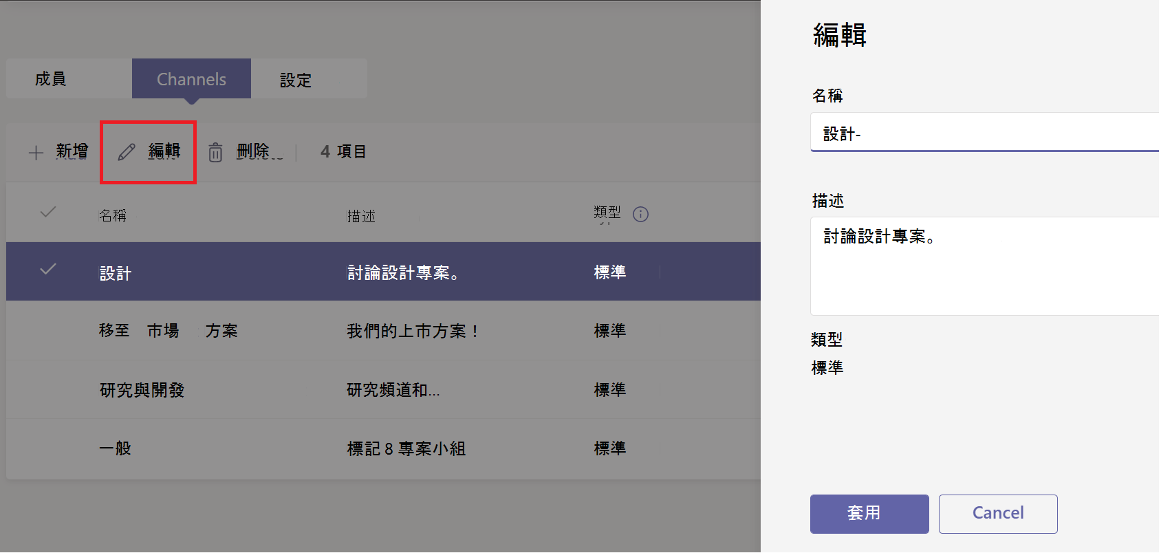Viewport: 1161px width, 553px height.
Task: Click the info icon next to 類型
Action: pyautogui.click(x=640, y=215)
